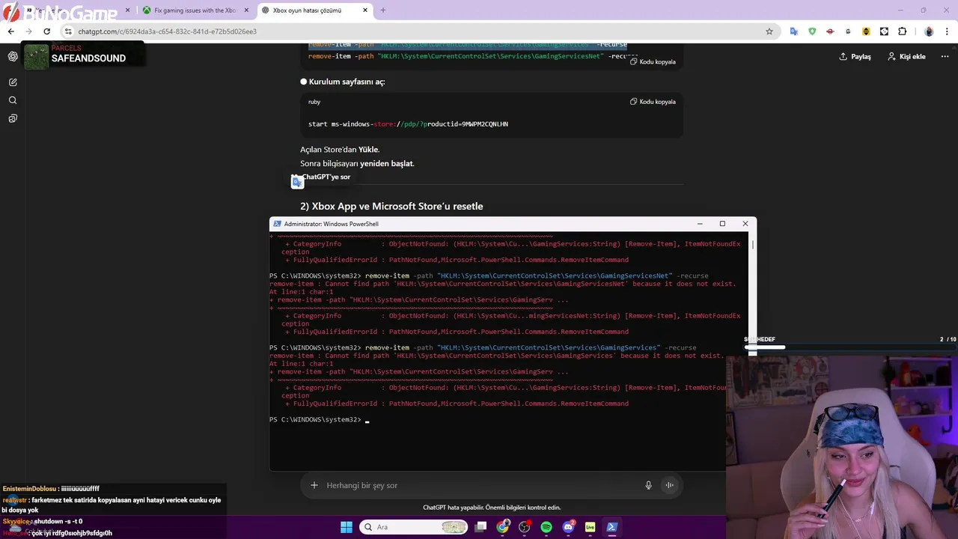Start a new chat via sidebar pencil icon
The image size is (958, 539).
coord(13,82)
